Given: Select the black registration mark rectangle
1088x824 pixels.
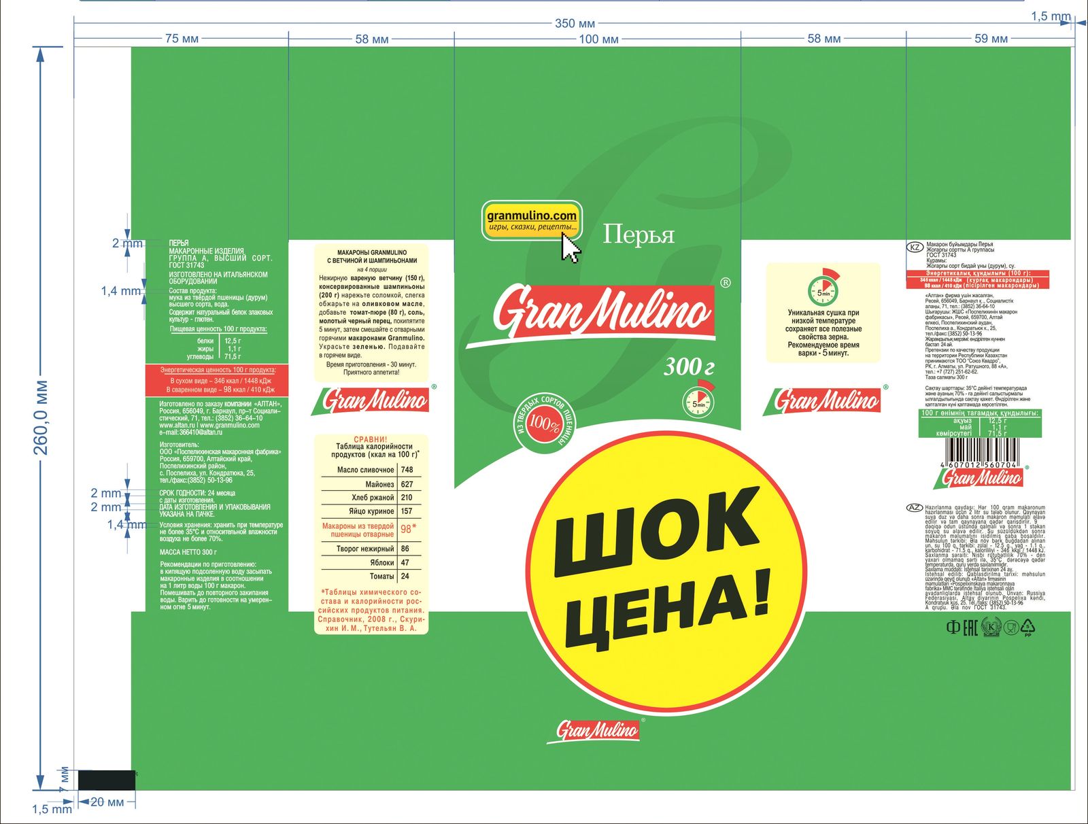Looking at the screenshot, I should tap(107, 780).
